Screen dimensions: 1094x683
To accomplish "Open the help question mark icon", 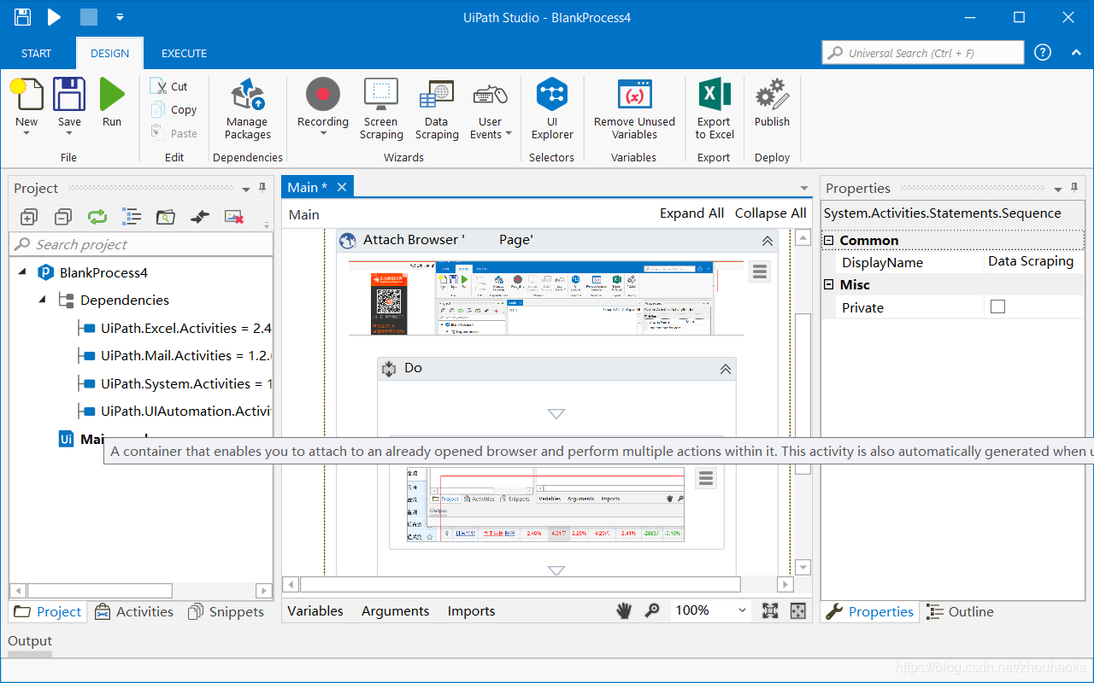I will (x=1043, y=52).
